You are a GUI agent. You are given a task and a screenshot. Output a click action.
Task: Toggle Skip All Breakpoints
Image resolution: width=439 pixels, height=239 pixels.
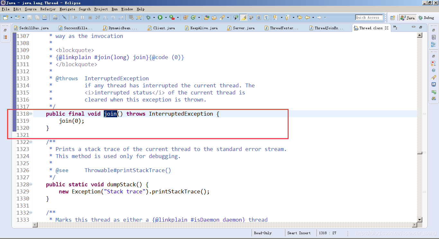(64, 18)
